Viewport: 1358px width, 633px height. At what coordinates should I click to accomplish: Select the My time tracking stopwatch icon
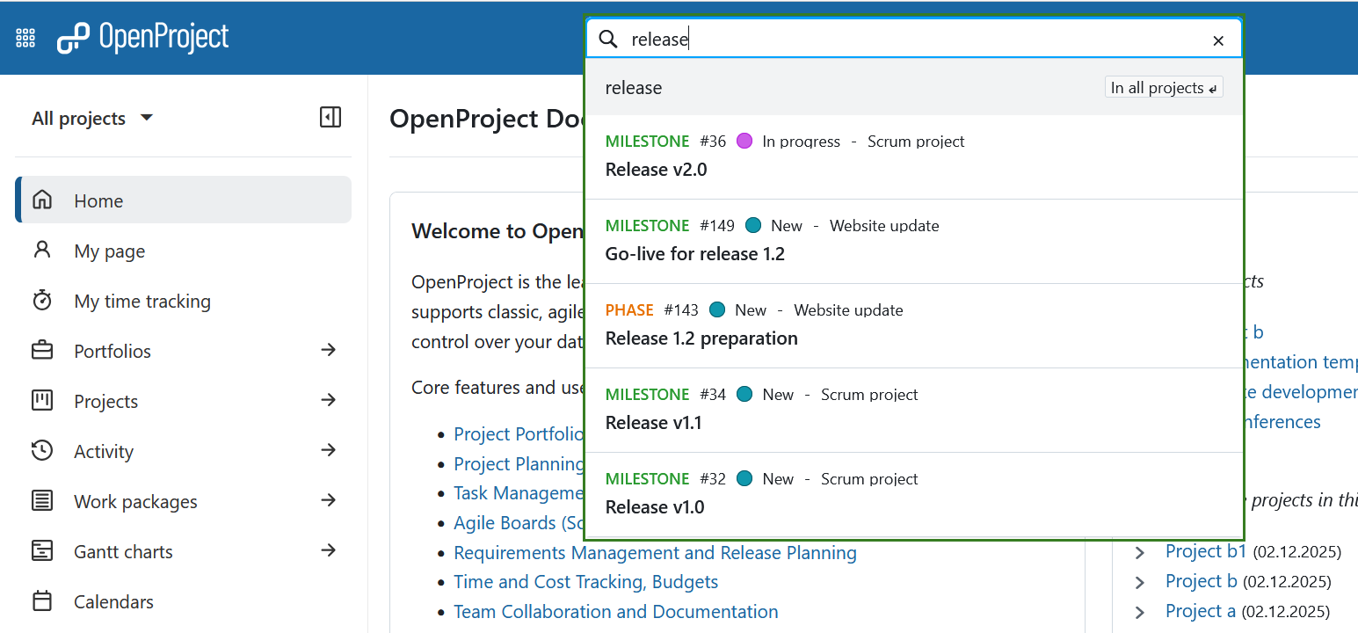pyautogui.click(x=41, y=301)
